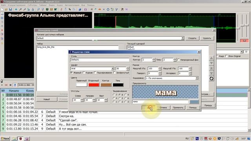
Task: Click the Пуск start button
Action: pos(5,139)
